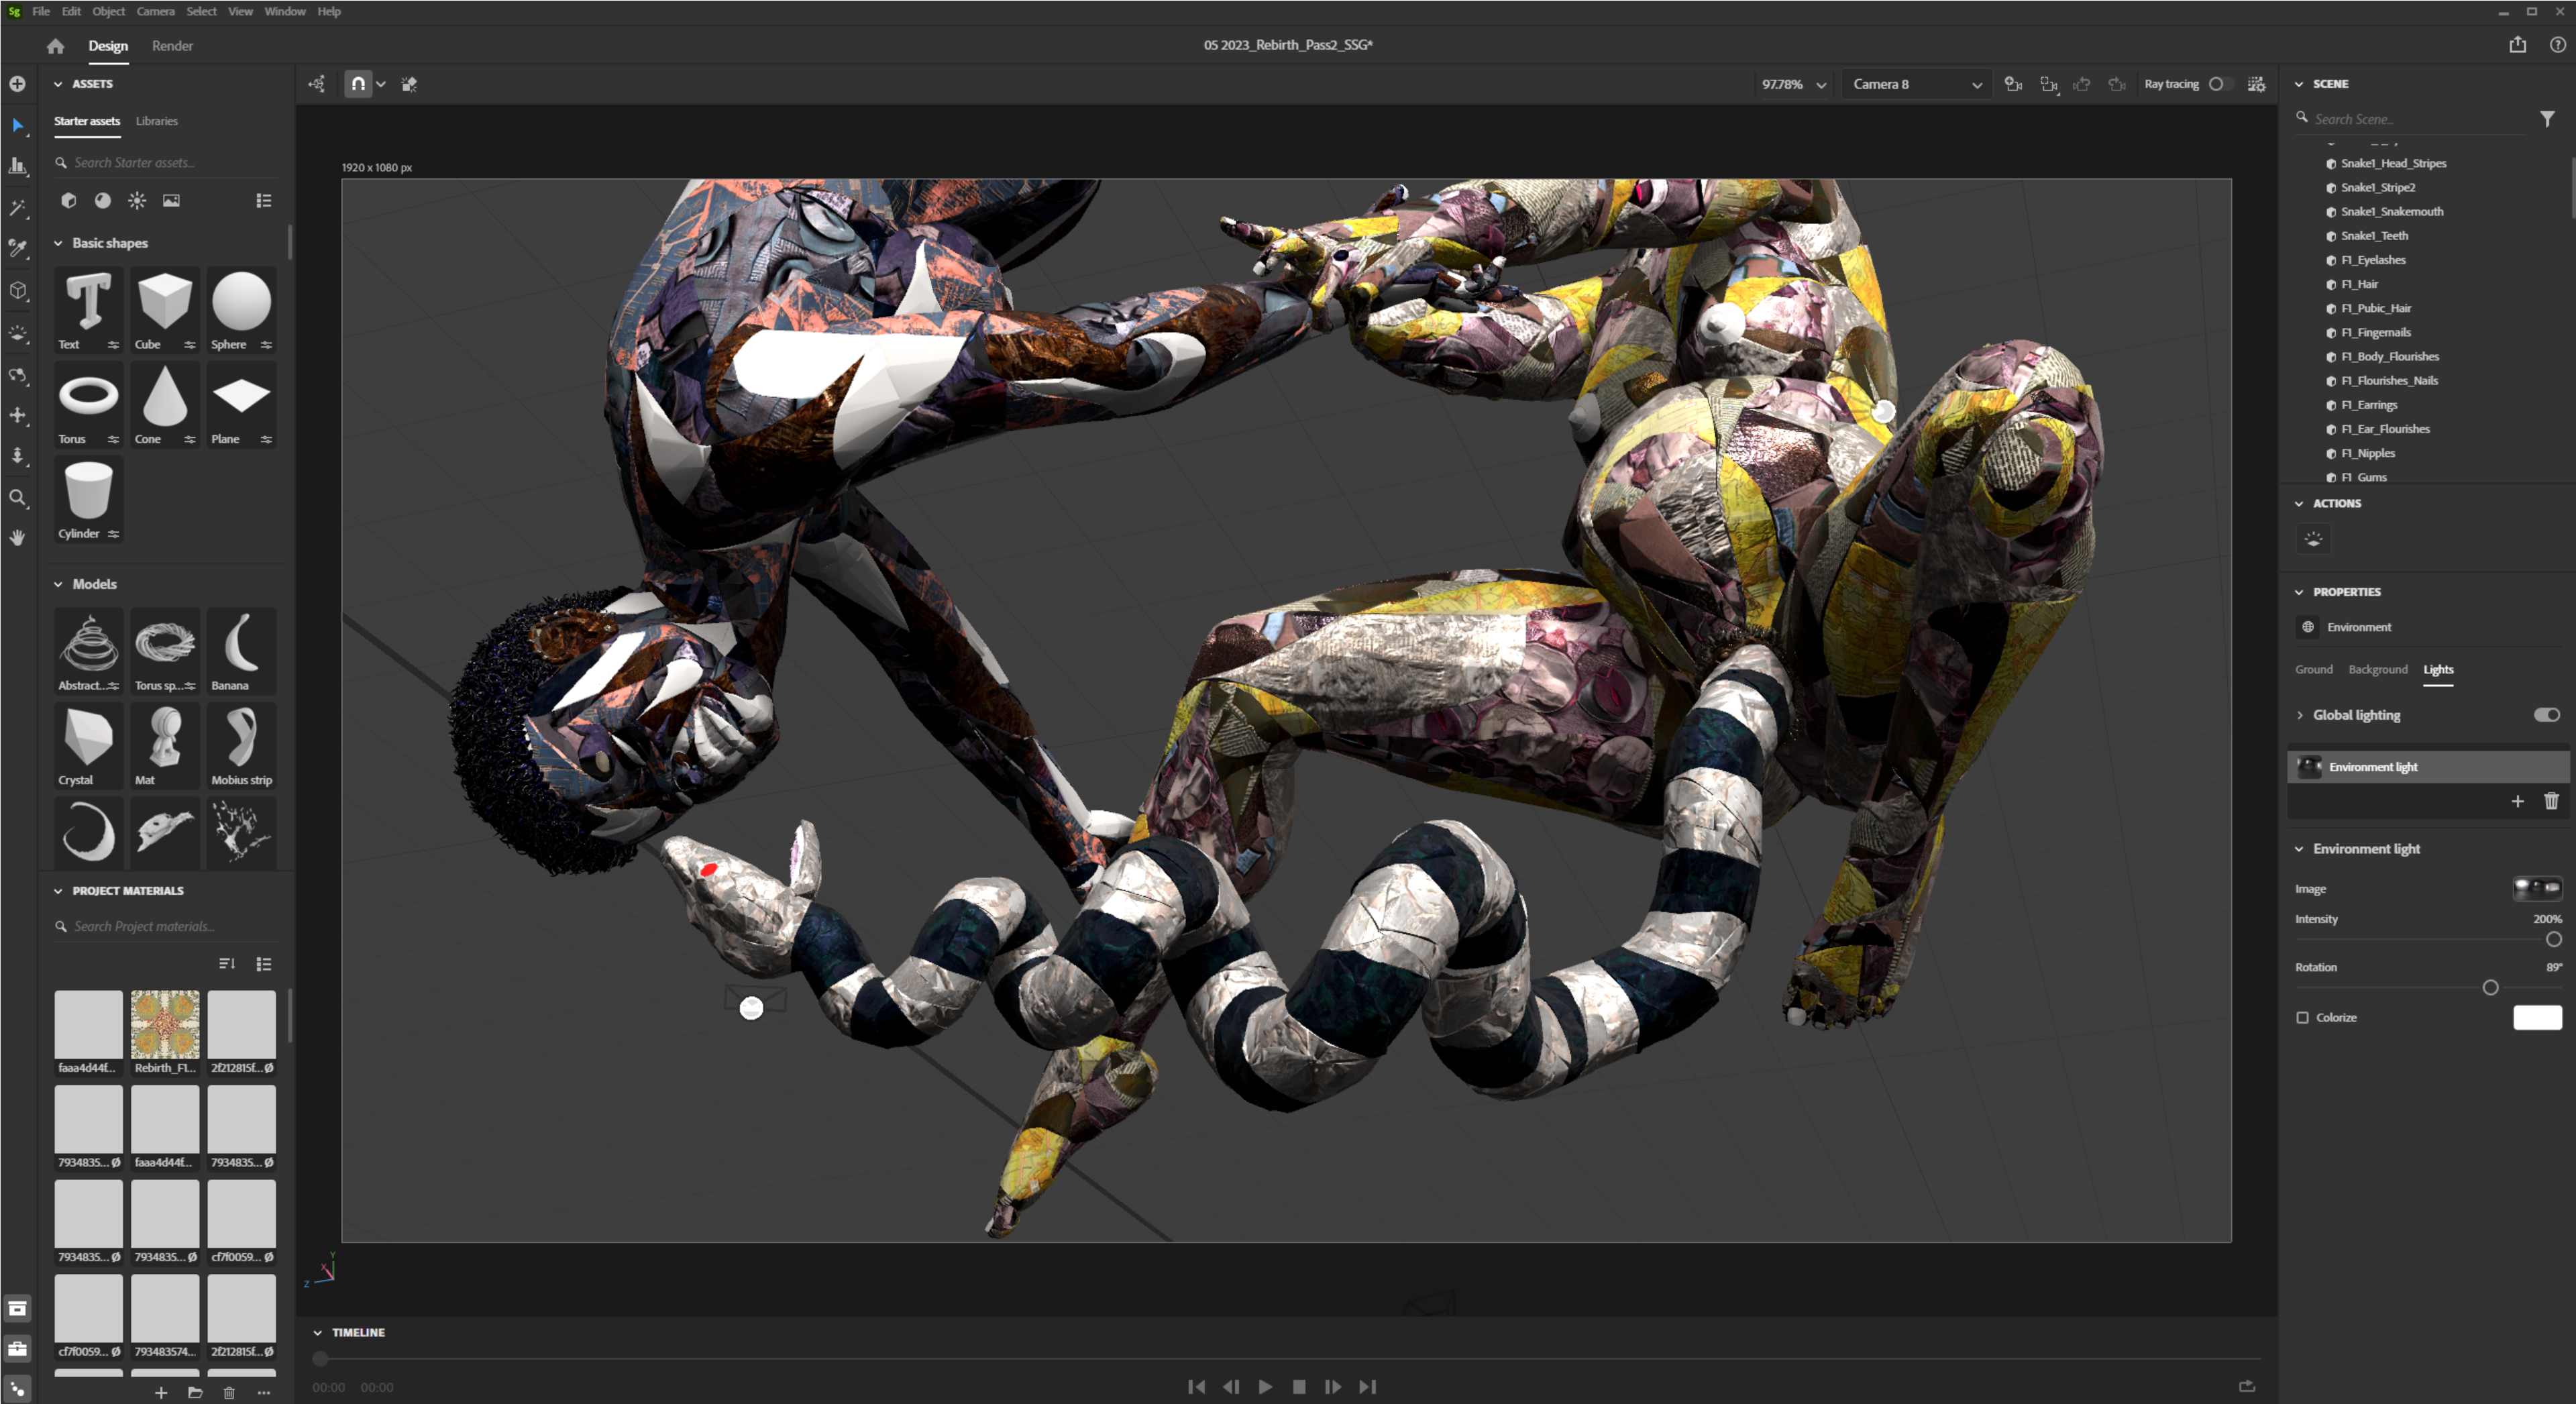The image size is (2576, 1404).
Task: Click the home icon
Action: point(55,46)
